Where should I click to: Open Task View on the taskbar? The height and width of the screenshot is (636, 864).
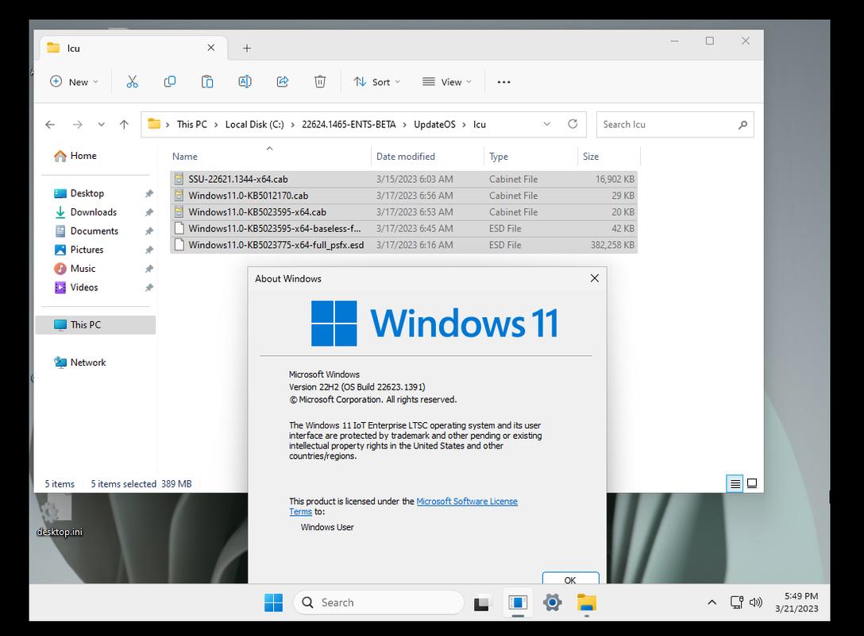coord(481,603)
